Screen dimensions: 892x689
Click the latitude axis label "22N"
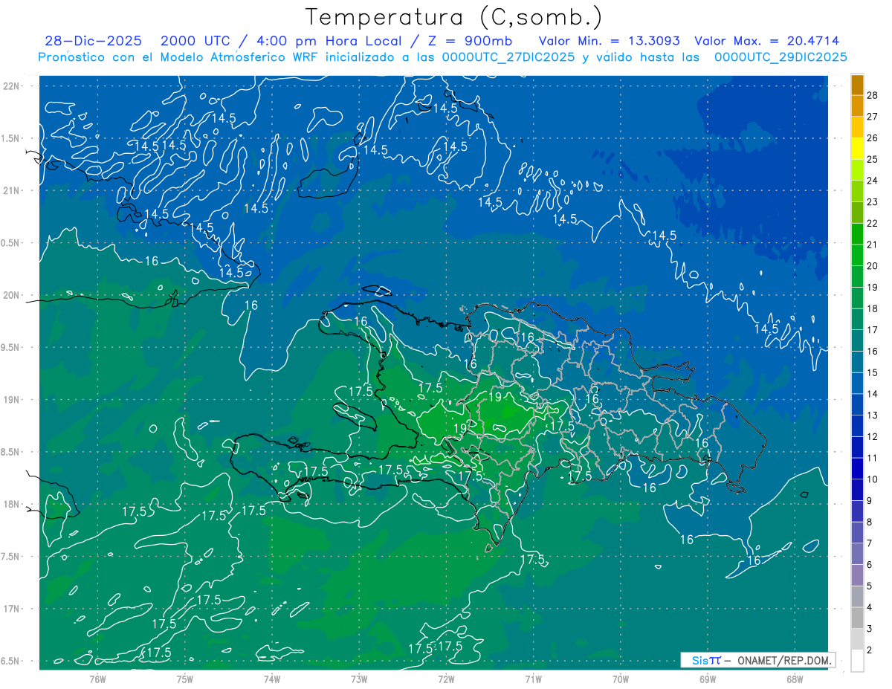[12, 86]
